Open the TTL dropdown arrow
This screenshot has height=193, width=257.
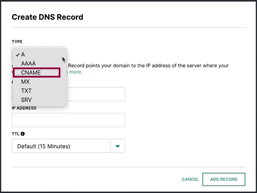click(x=118, y=146)
